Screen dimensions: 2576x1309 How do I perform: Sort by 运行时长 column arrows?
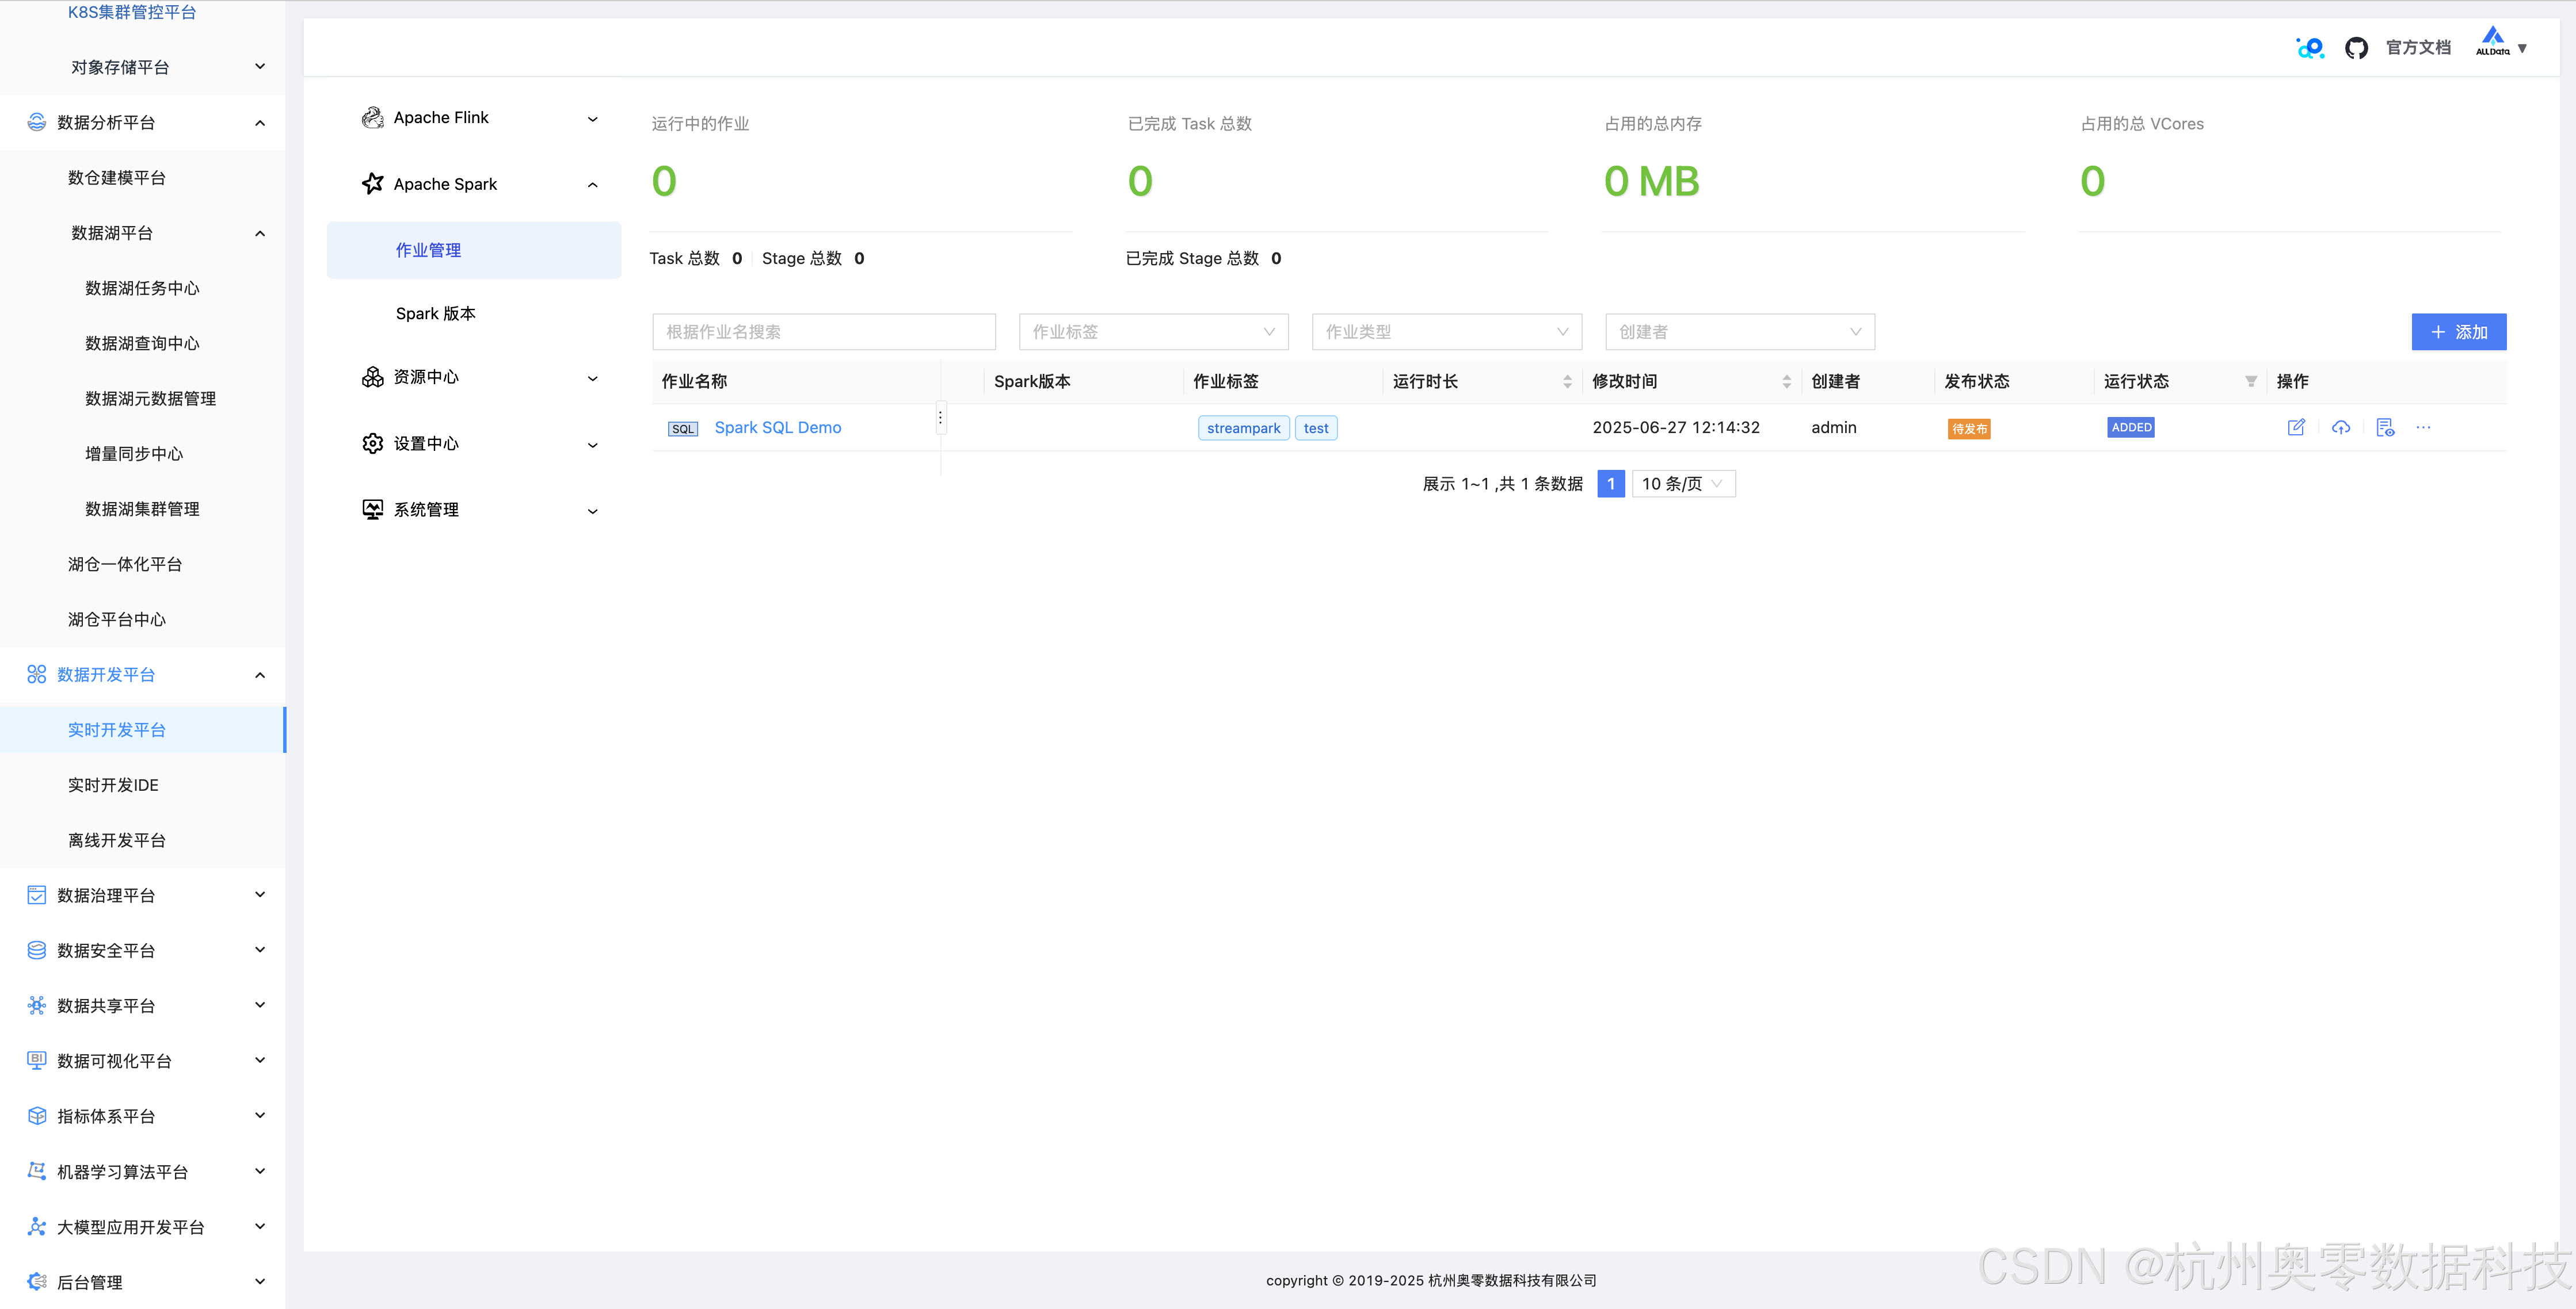click(1567, 382)
